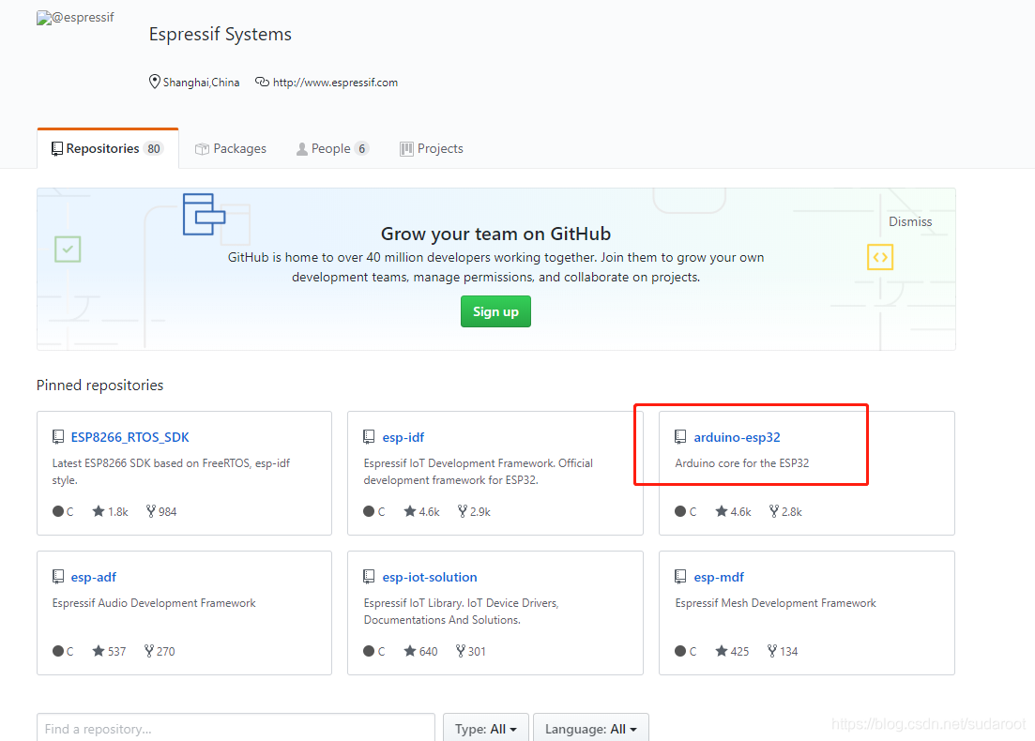Click the fork icon on ESP8266_RTOS_SDK card

(151, 510)
